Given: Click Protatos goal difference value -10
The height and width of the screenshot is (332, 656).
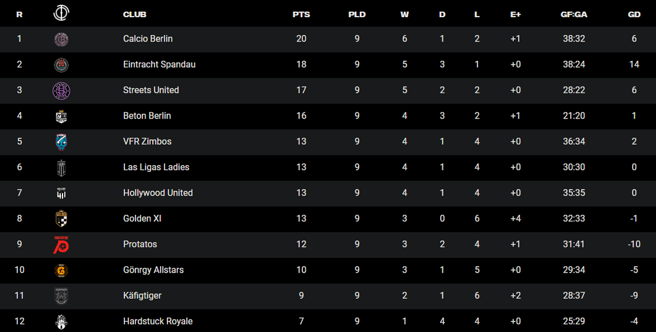Looking at the screenshot, I should click(x=634, y=244).
